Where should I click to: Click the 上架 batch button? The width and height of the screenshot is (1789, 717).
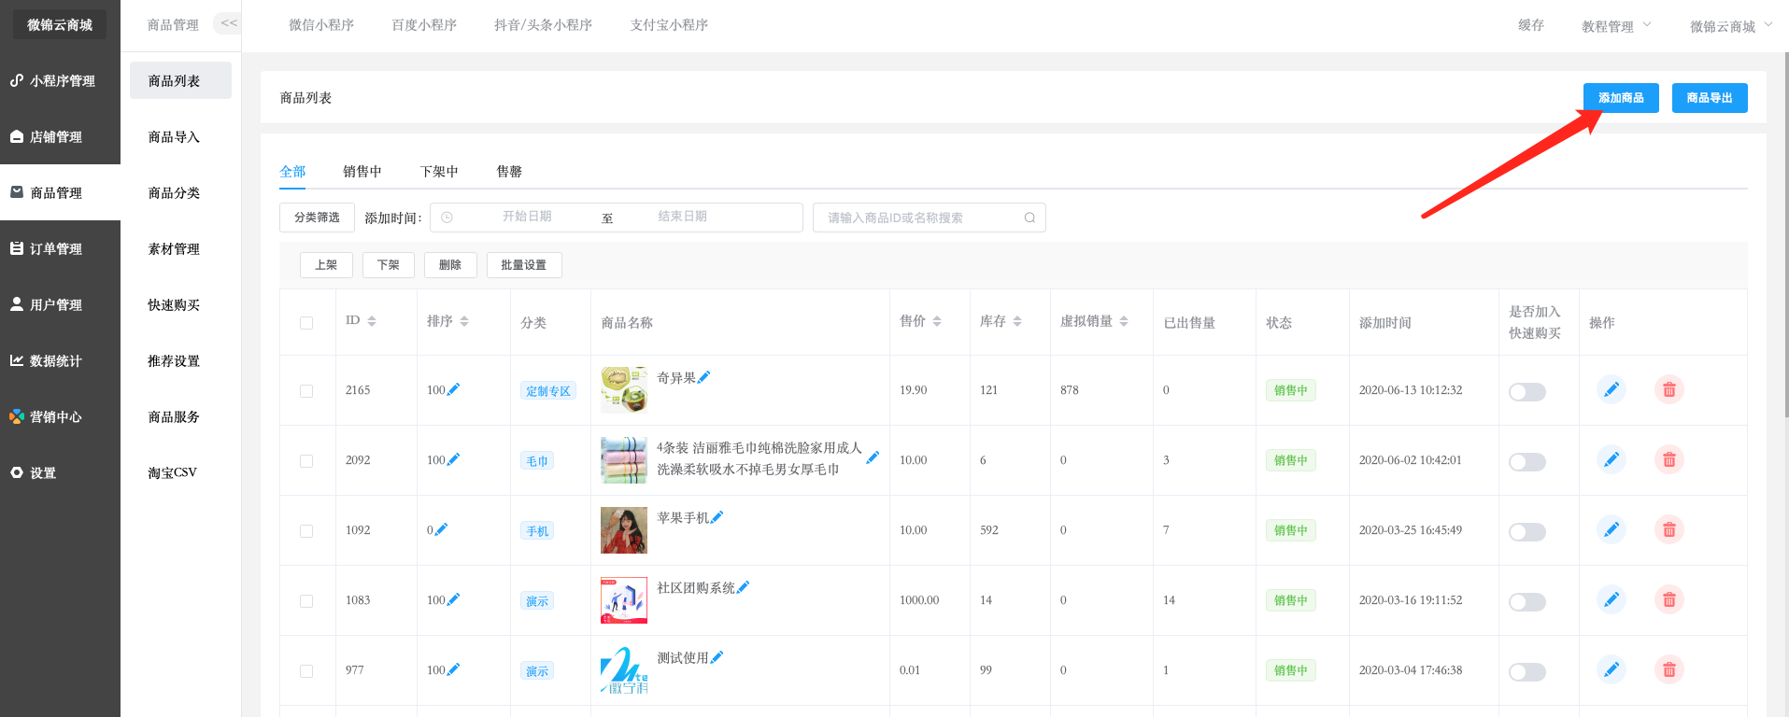[326, 265]
